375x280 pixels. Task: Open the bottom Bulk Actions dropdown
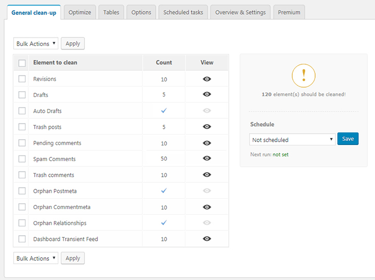(36, 258)
